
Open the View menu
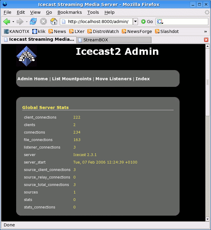35,12
